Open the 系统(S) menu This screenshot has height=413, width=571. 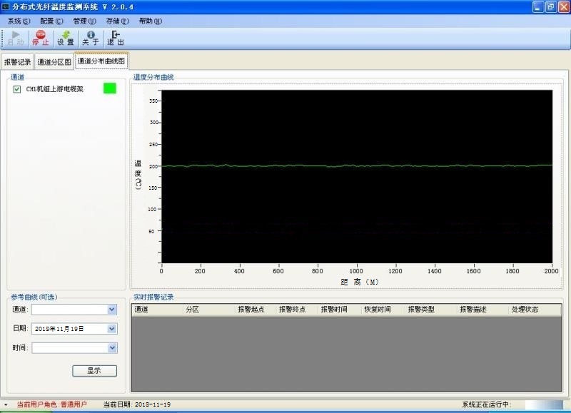click(19, 21)
